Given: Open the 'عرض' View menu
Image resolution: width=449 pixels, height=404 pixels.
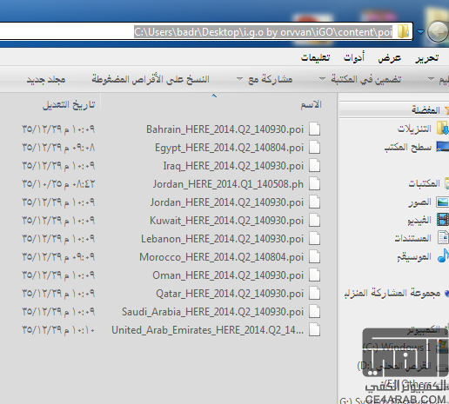Looking at the screenshot, I should 390,58.
